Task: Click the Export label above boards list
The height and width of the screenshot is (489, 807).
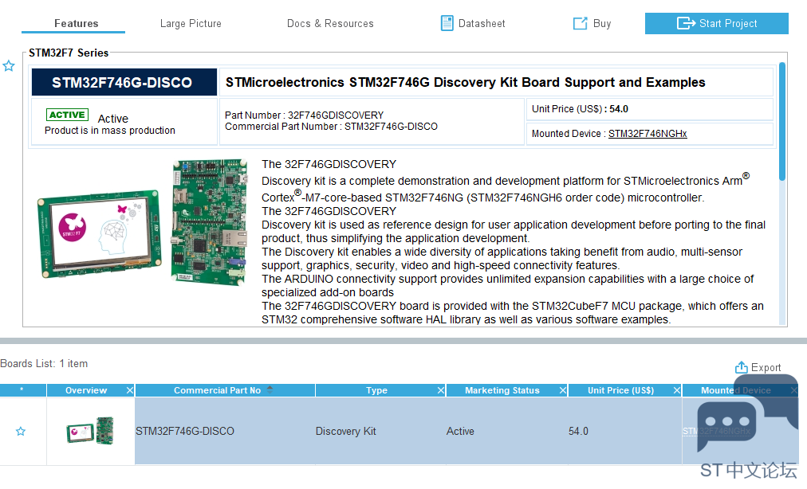Action: coord(766,368)
